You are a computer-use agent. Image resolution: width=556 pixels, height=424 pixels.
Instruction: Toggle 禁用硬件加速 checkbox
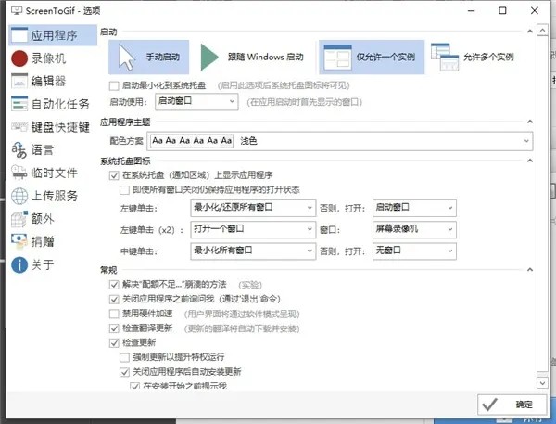[115, 314]
